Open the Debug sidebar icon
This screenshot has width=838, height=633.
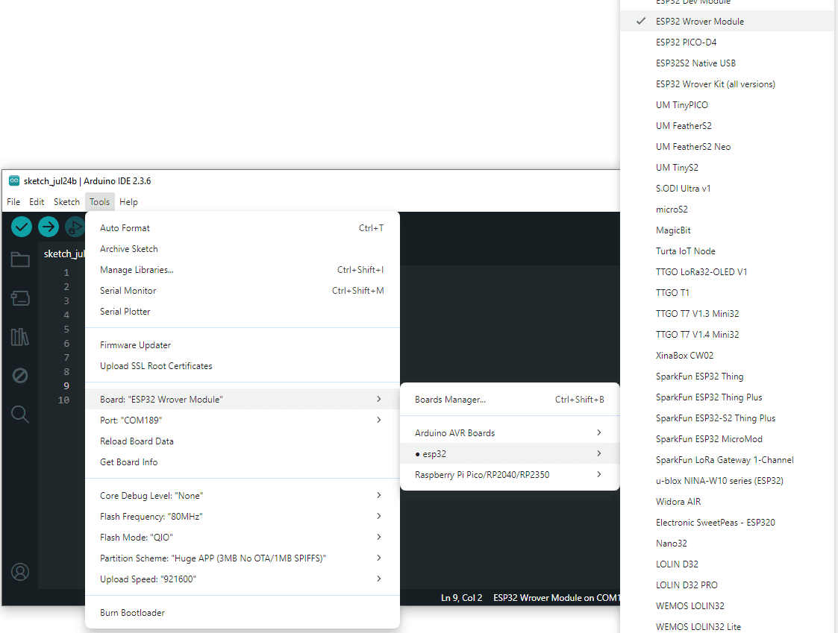[x=20, y=376]
